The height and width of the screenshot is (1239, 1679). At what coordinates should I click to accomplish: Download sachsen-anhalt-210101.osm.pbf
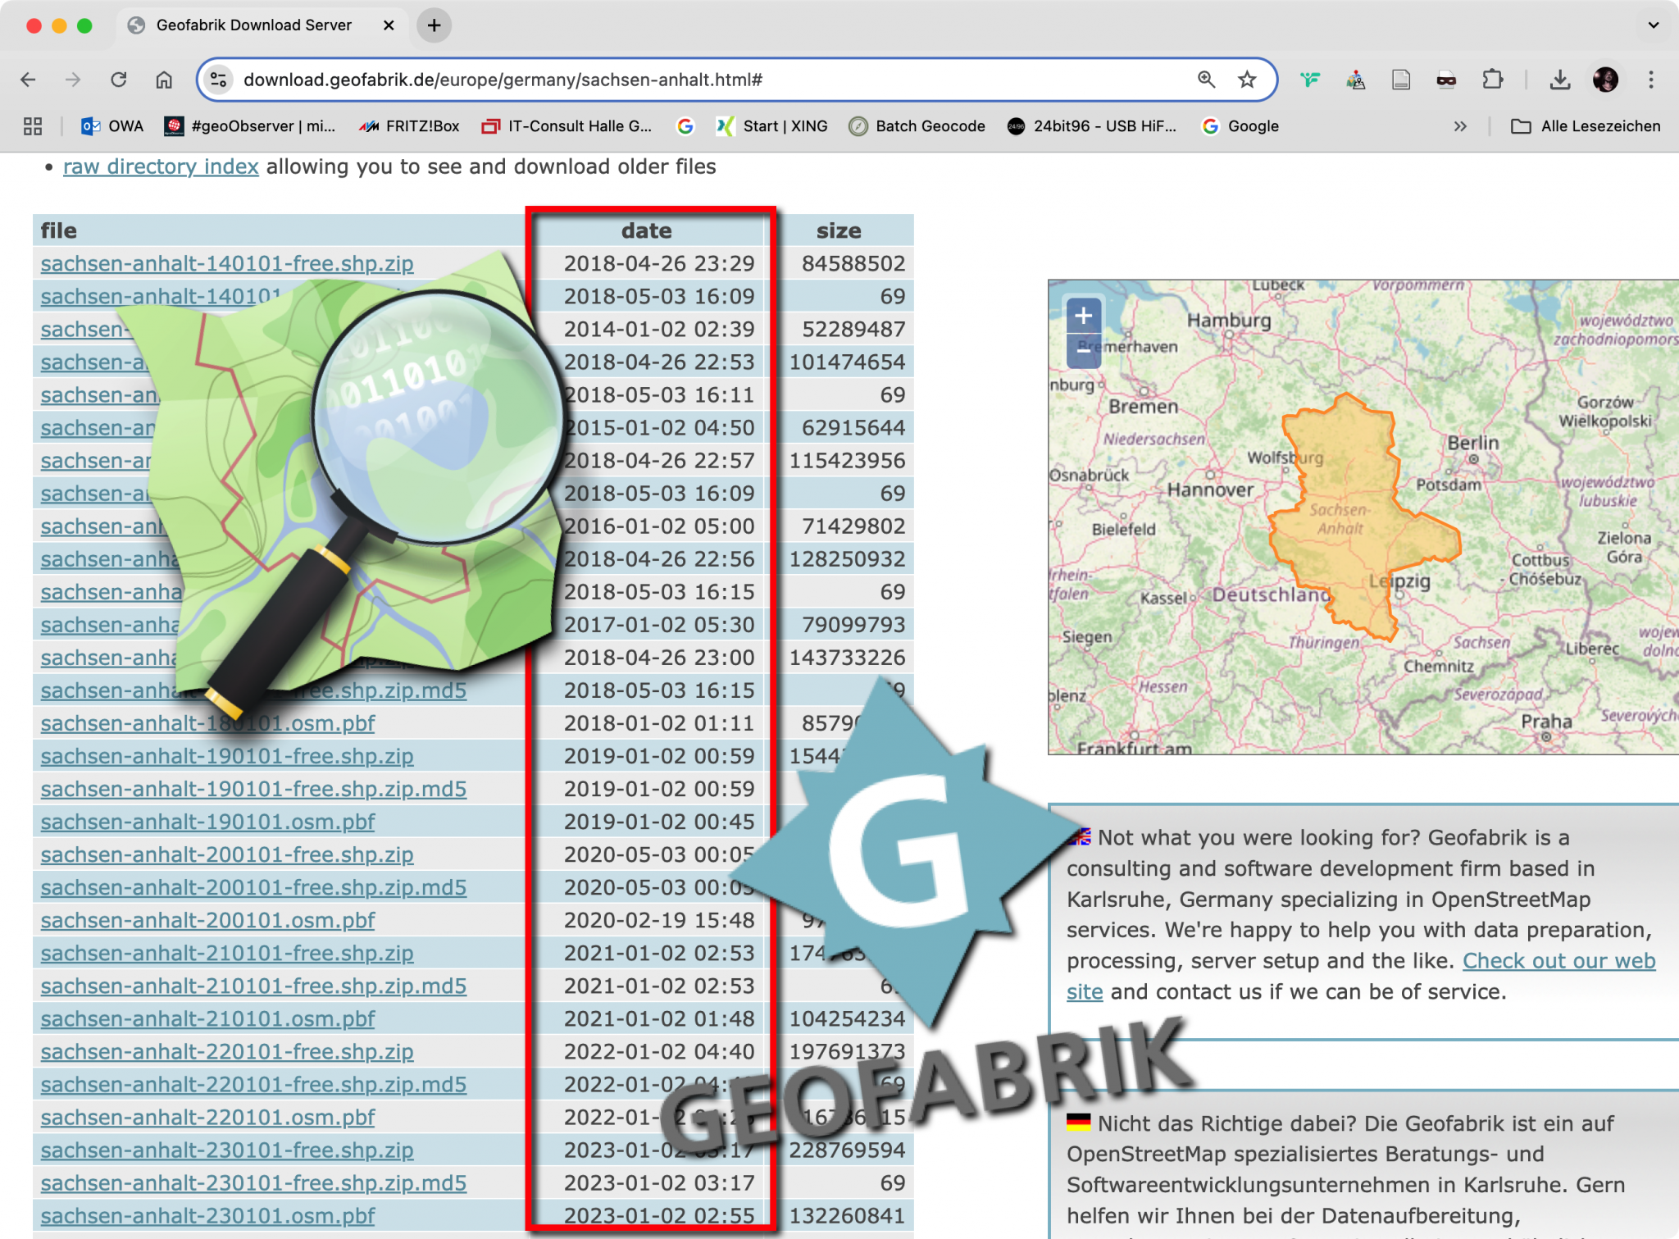tap(207, 1019)
